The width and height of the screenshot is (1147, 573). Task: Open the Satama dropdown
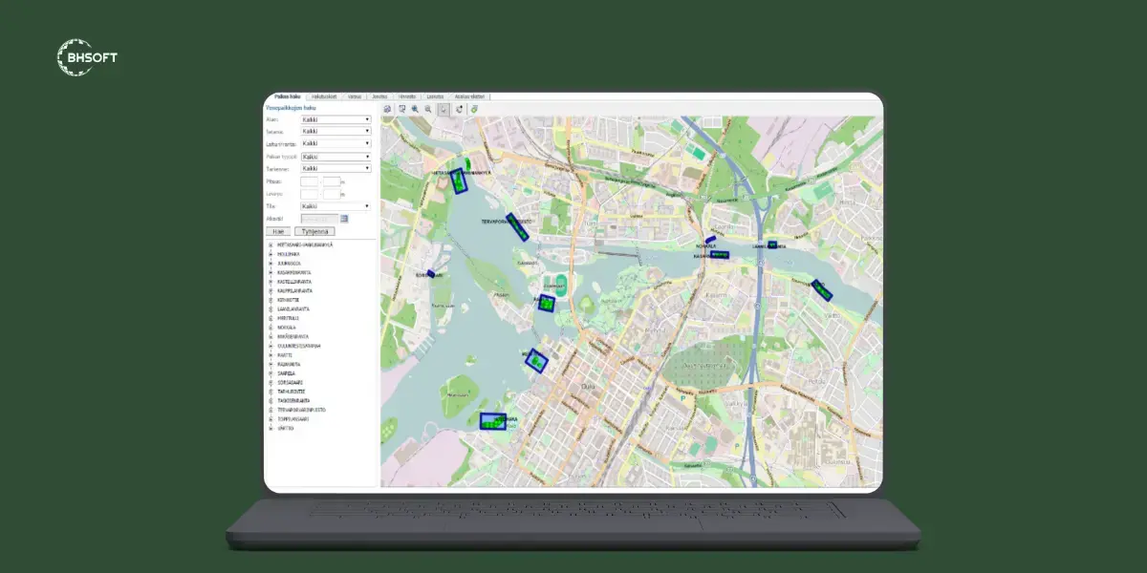(335, 131)
